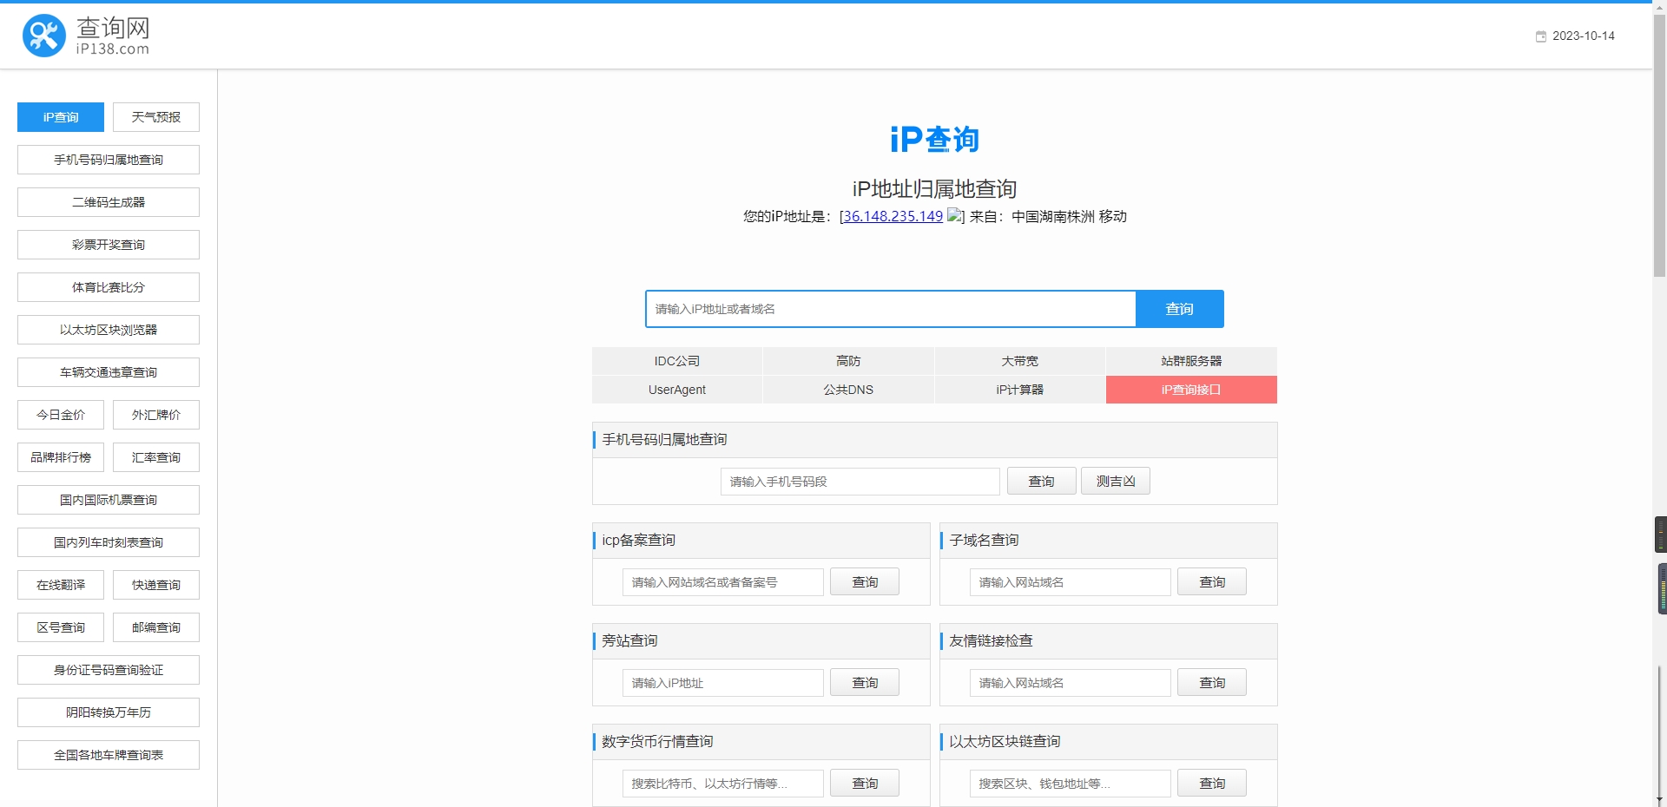Open 手机号码归属地查询 in the sidebar
Screen dimensions: 1667x807
point(109,160)
